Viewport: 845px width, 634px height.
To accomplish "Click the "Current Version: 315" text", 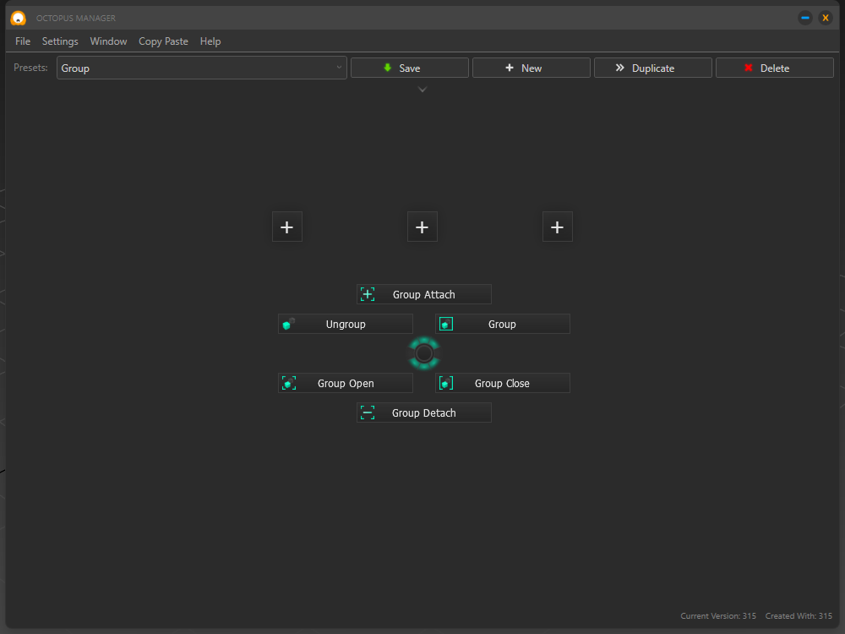I will point(718,615).
